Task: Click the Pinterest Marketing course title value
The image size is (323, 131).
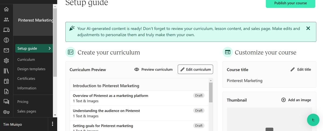Action: click(245, 81)
